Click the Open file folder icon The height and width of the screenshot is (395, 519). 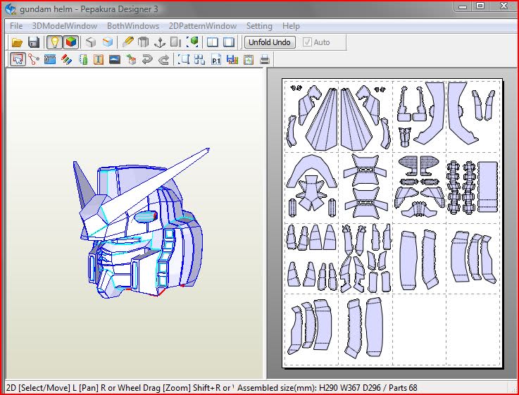17,42
